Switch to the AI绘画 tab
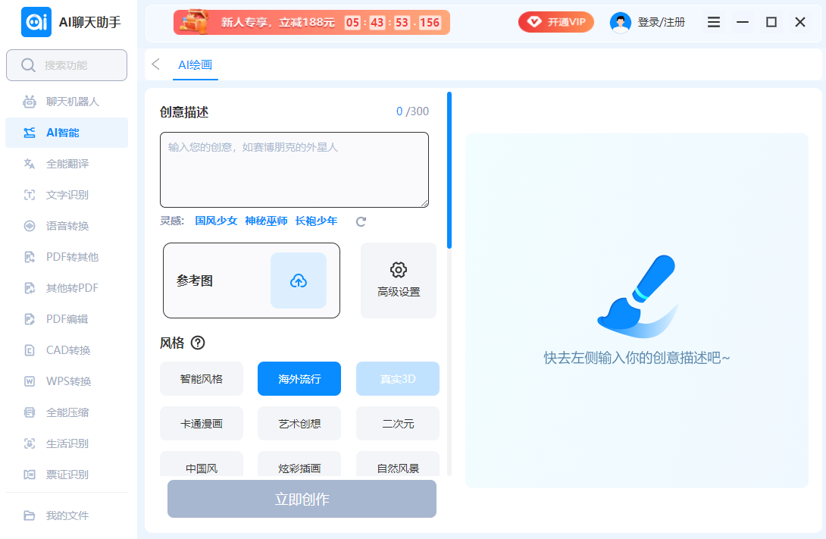The width and height of the screenshot is (826, 539). pos(195,65)
